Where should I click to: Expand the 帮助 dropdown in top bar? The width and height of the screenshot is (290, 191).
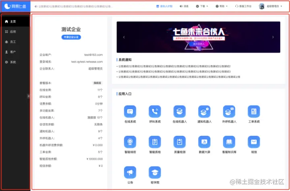(x=222, y=6)
